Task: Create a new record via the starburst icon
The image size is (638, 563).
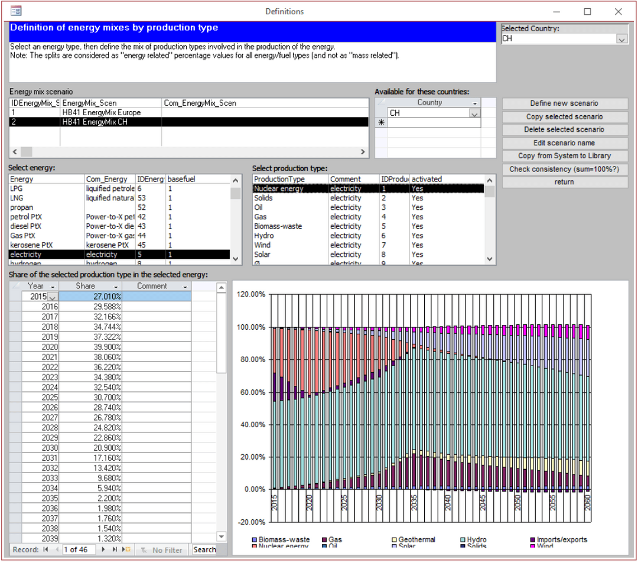Action: 126,549
